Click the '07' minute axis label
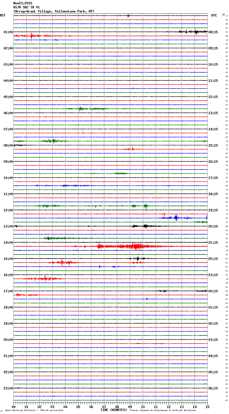The height and width of the screenshot is (414, 229). pos(104,406)
